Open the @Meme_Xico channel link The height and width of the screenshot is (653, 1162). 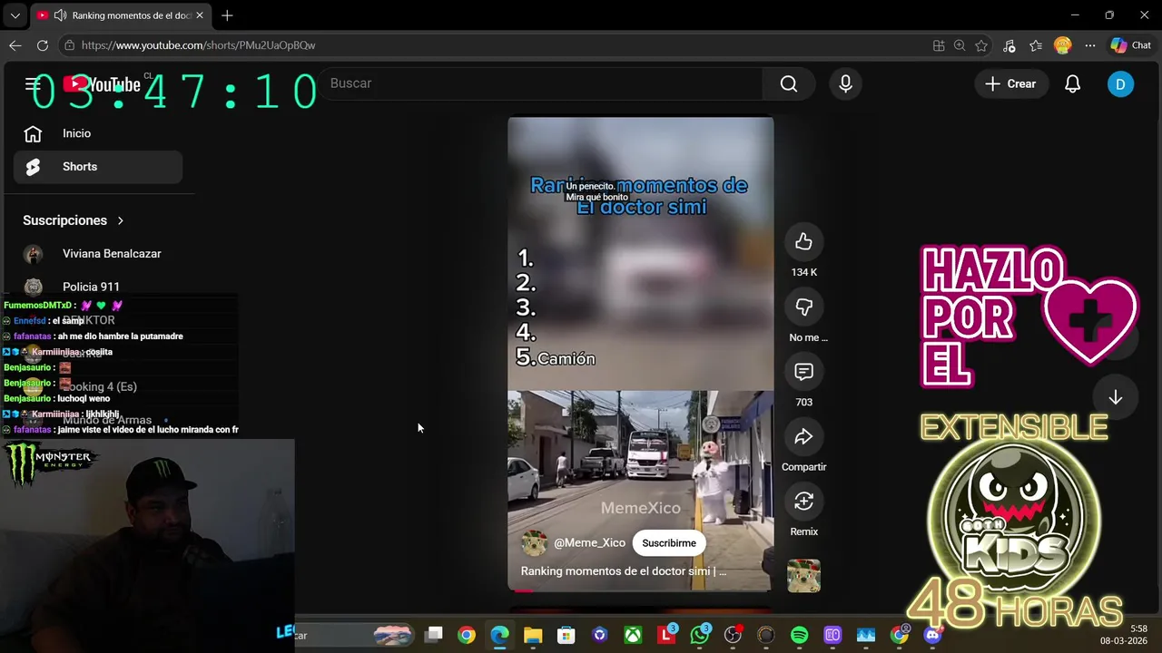589,543
